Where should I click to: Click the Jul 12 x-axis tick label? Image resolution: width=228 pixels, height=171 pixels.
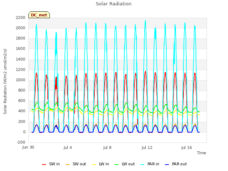[x=147, y=147]
